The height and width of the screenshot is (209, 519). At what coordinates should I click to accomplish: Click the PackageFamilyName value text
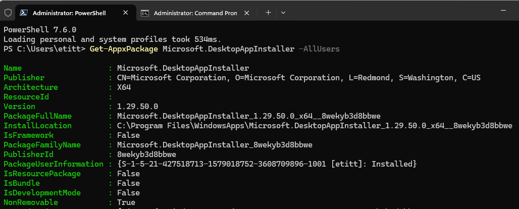[x=215, y=145]
